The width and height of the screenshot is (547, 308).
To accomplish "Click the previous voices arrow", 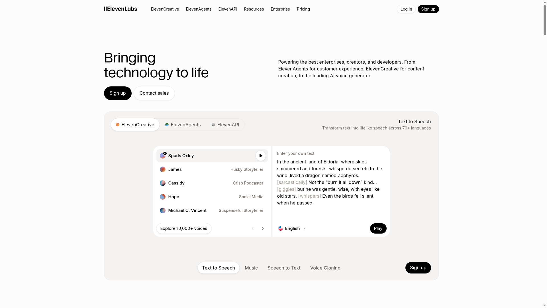I will 252,228.
